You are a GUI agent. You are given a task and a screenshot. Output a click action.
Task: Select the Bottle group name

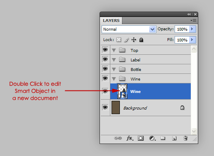click(x=136, y=69)
